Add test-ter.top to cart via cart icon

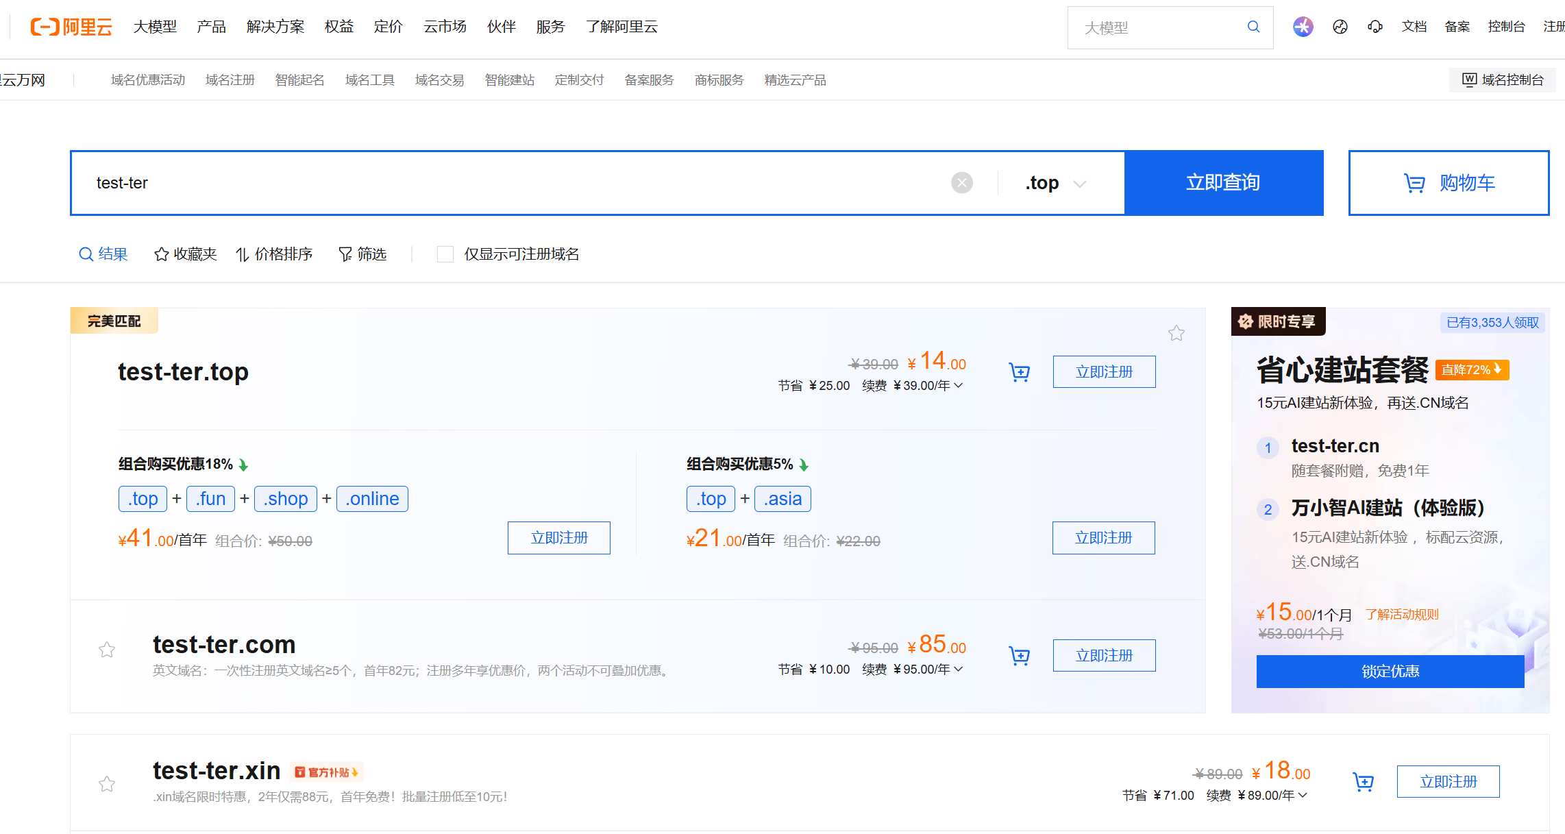click(x=1019, y=372)
